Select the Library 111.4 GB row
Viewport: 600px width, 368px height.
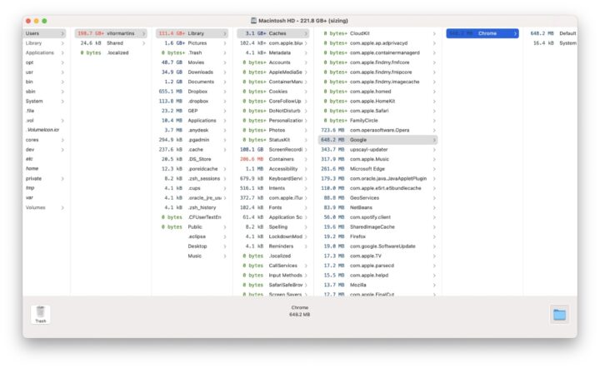point(192,33)
